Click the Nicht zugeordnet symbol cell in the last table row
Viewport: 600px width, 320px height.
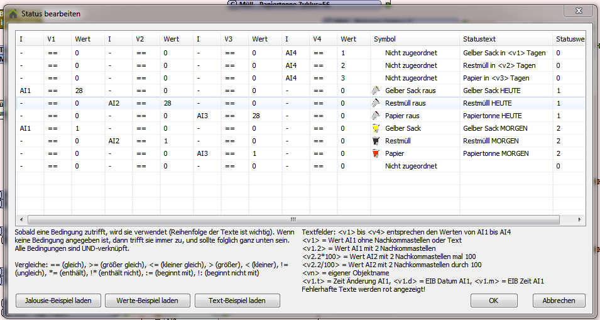[415, 166]
